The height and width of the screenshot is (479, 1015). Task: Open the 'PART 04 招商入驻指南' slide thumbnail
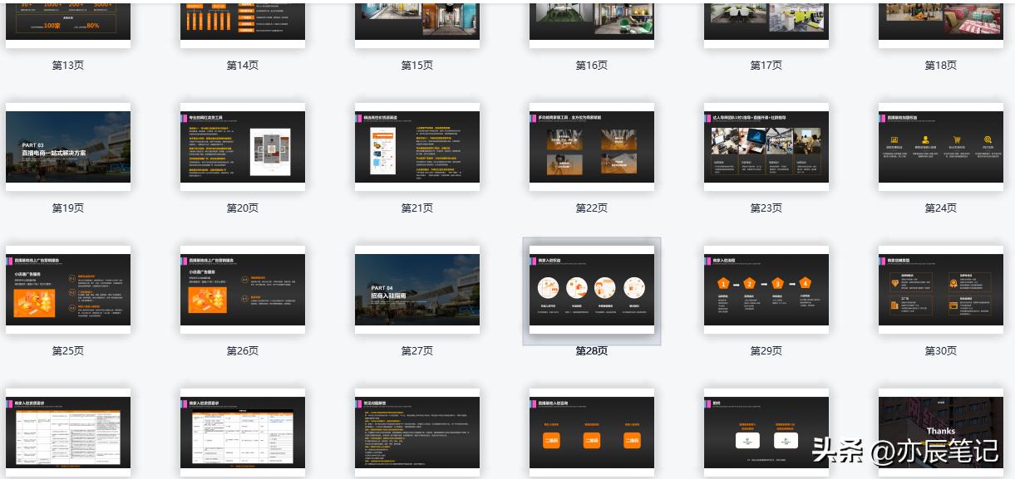(x=417, y=290)
